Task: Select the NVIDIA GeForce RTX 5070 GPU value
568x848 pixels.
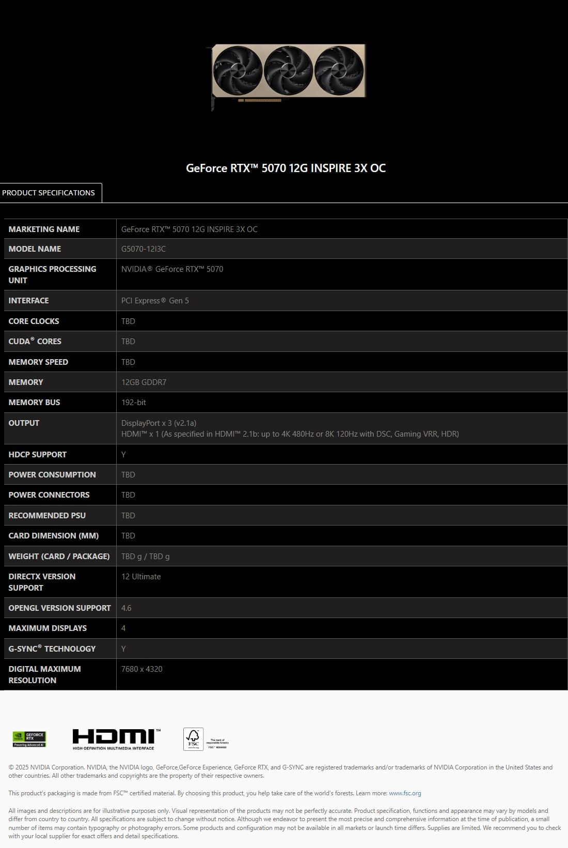Action: click(172, 269)
